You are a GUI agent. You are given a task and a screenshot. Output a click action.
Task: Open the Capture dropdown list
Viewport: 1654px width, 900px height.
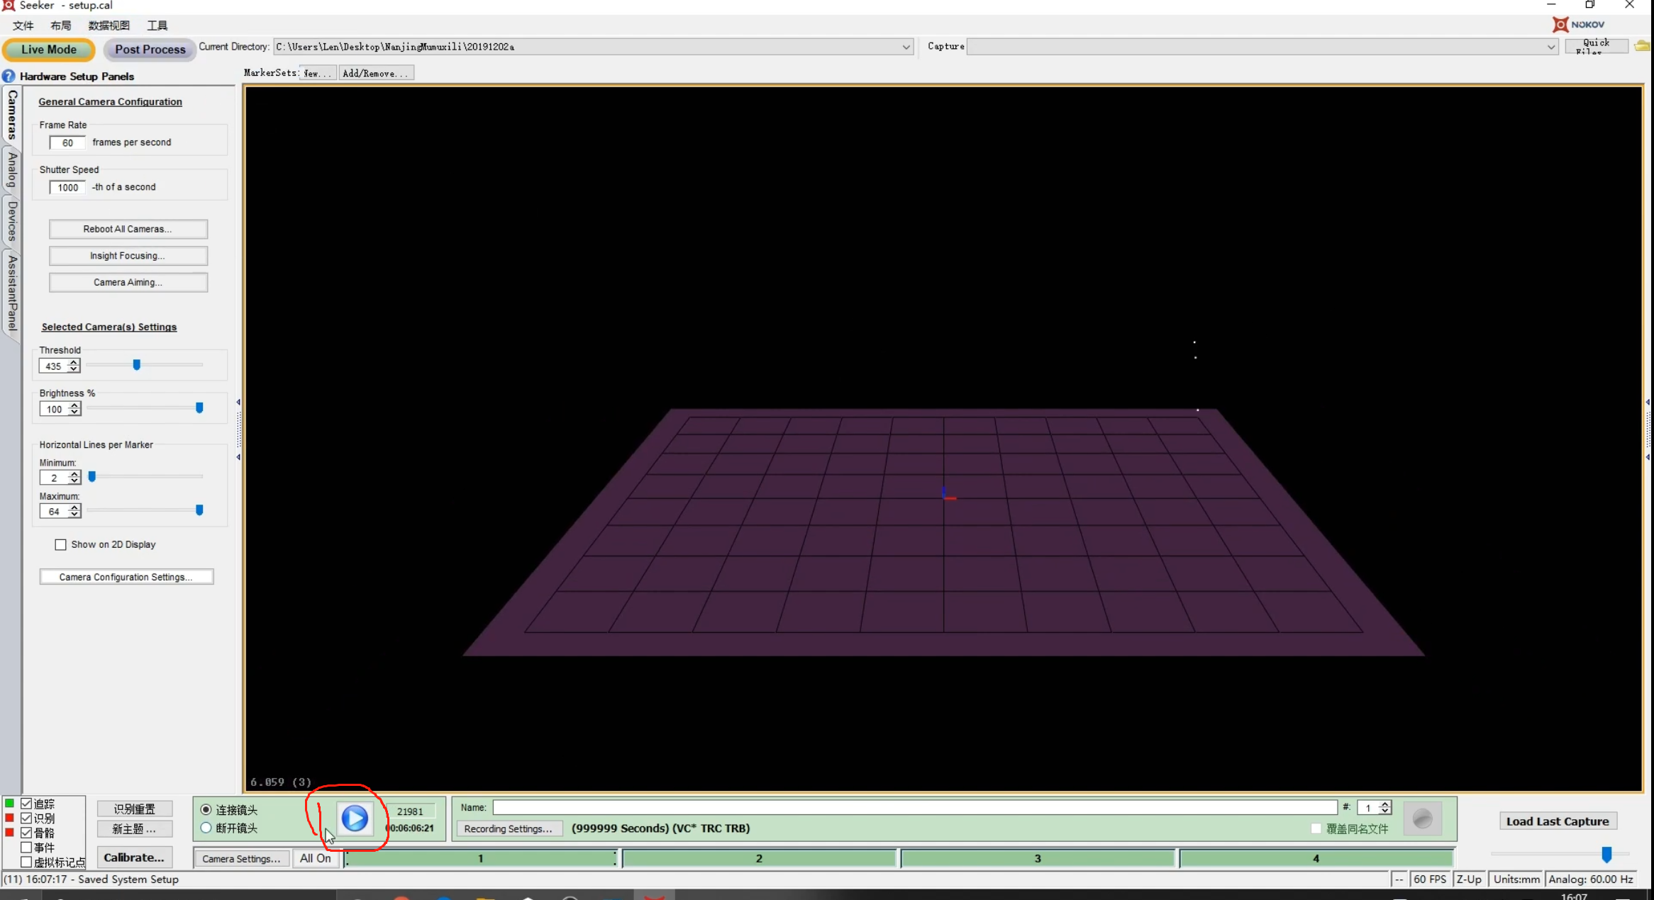click(x=1551, y=47)
